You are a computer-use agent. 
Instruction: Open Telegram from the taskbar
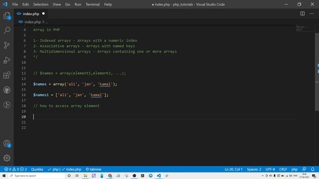[x=151, y=176]
